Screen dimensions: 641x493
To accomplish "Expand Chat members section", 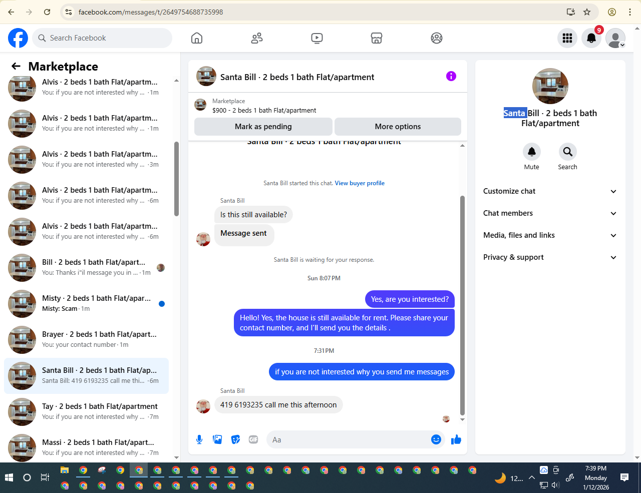I will coord(550,213).
